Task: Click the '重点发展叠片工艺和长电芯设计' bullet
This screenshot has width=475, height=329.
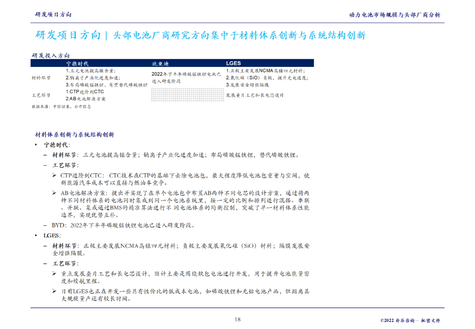Action: click(x=185, y=277)
